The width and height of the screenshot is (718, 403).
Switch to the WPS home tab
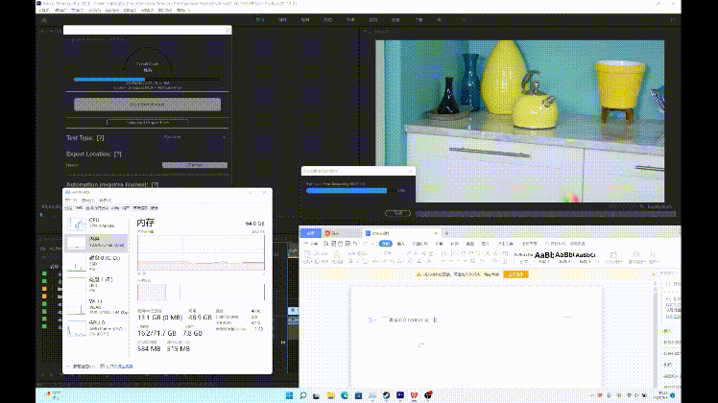pos(310,233)
